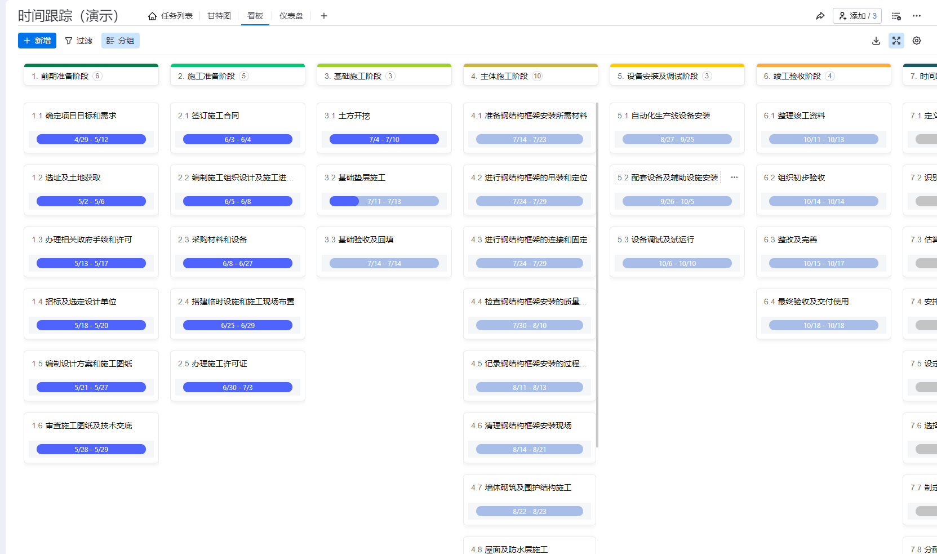Click date bar 10/18 - 10/18

tap(824, 325)
